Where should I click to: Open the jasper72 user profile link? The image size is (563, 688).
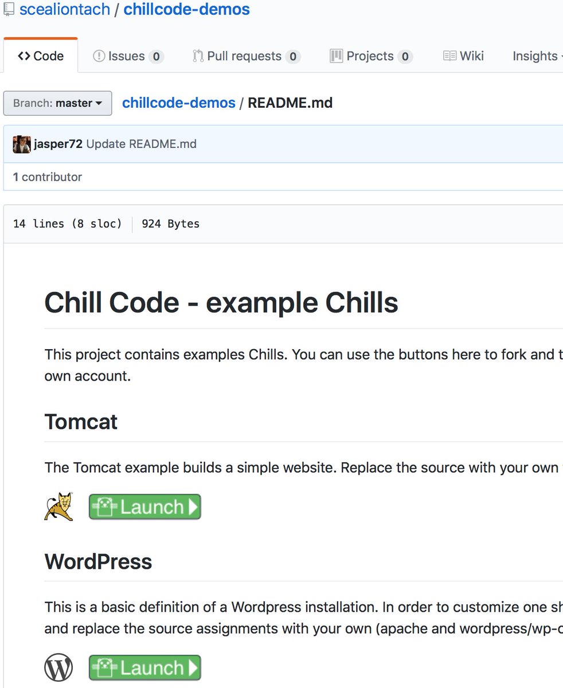coord(58,144)
